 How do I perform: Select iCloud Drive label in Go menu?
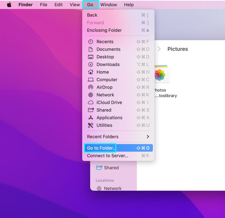(x=109, y=102)
